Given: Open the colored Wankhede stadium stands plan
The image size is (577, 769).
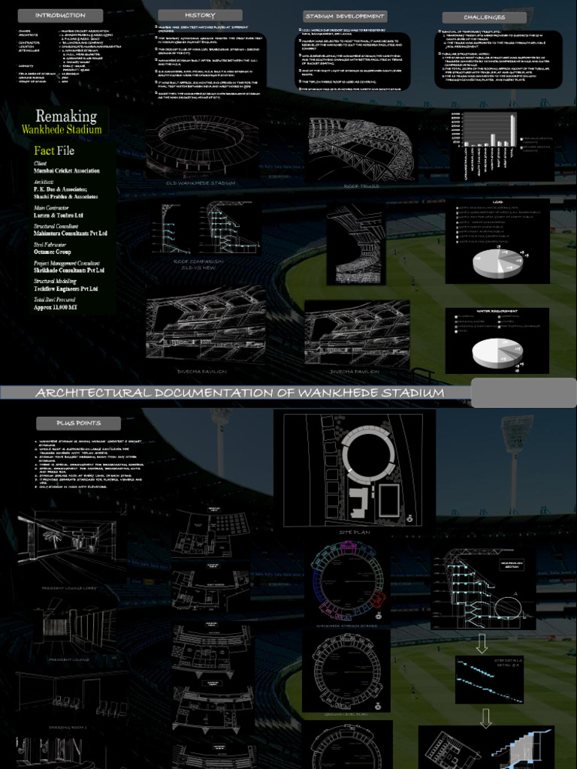Looking at the screenshot, I should click(347, 581).
